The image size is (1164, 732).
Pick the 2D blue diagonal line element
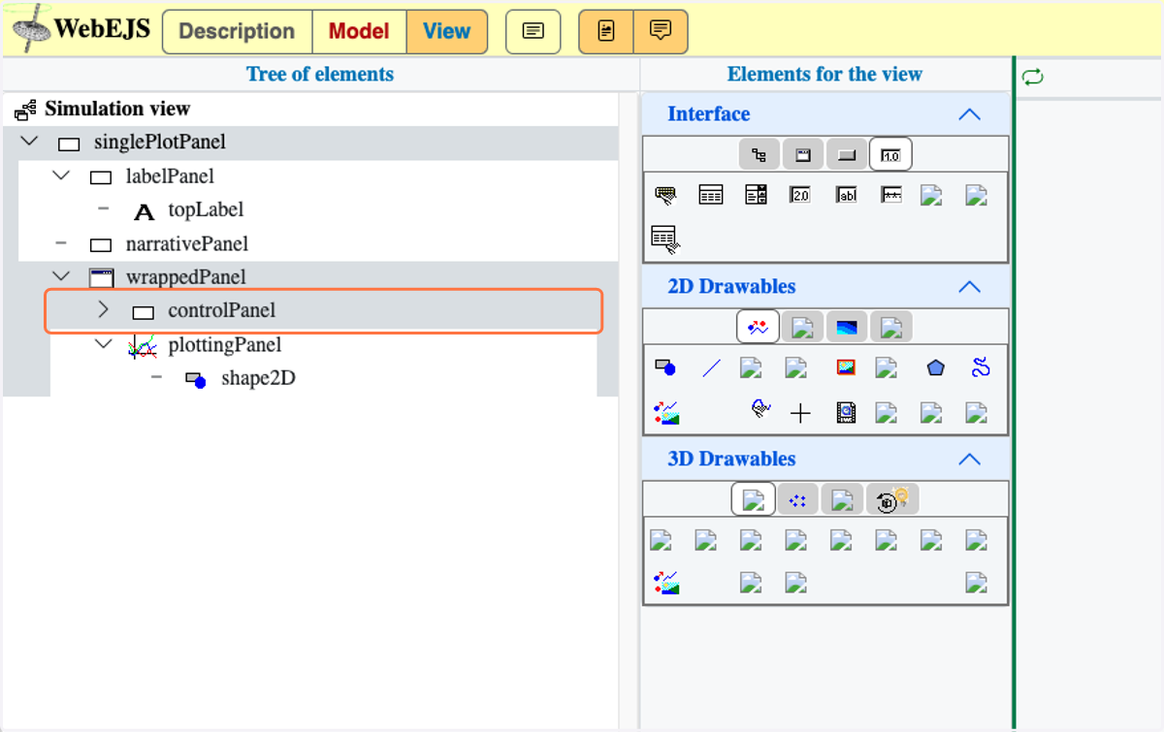click(711, 367)
